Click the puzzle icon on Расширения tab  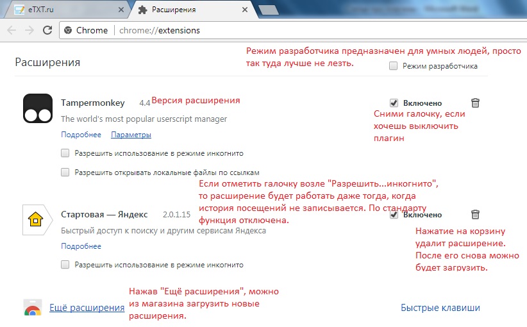click(142, 10)
